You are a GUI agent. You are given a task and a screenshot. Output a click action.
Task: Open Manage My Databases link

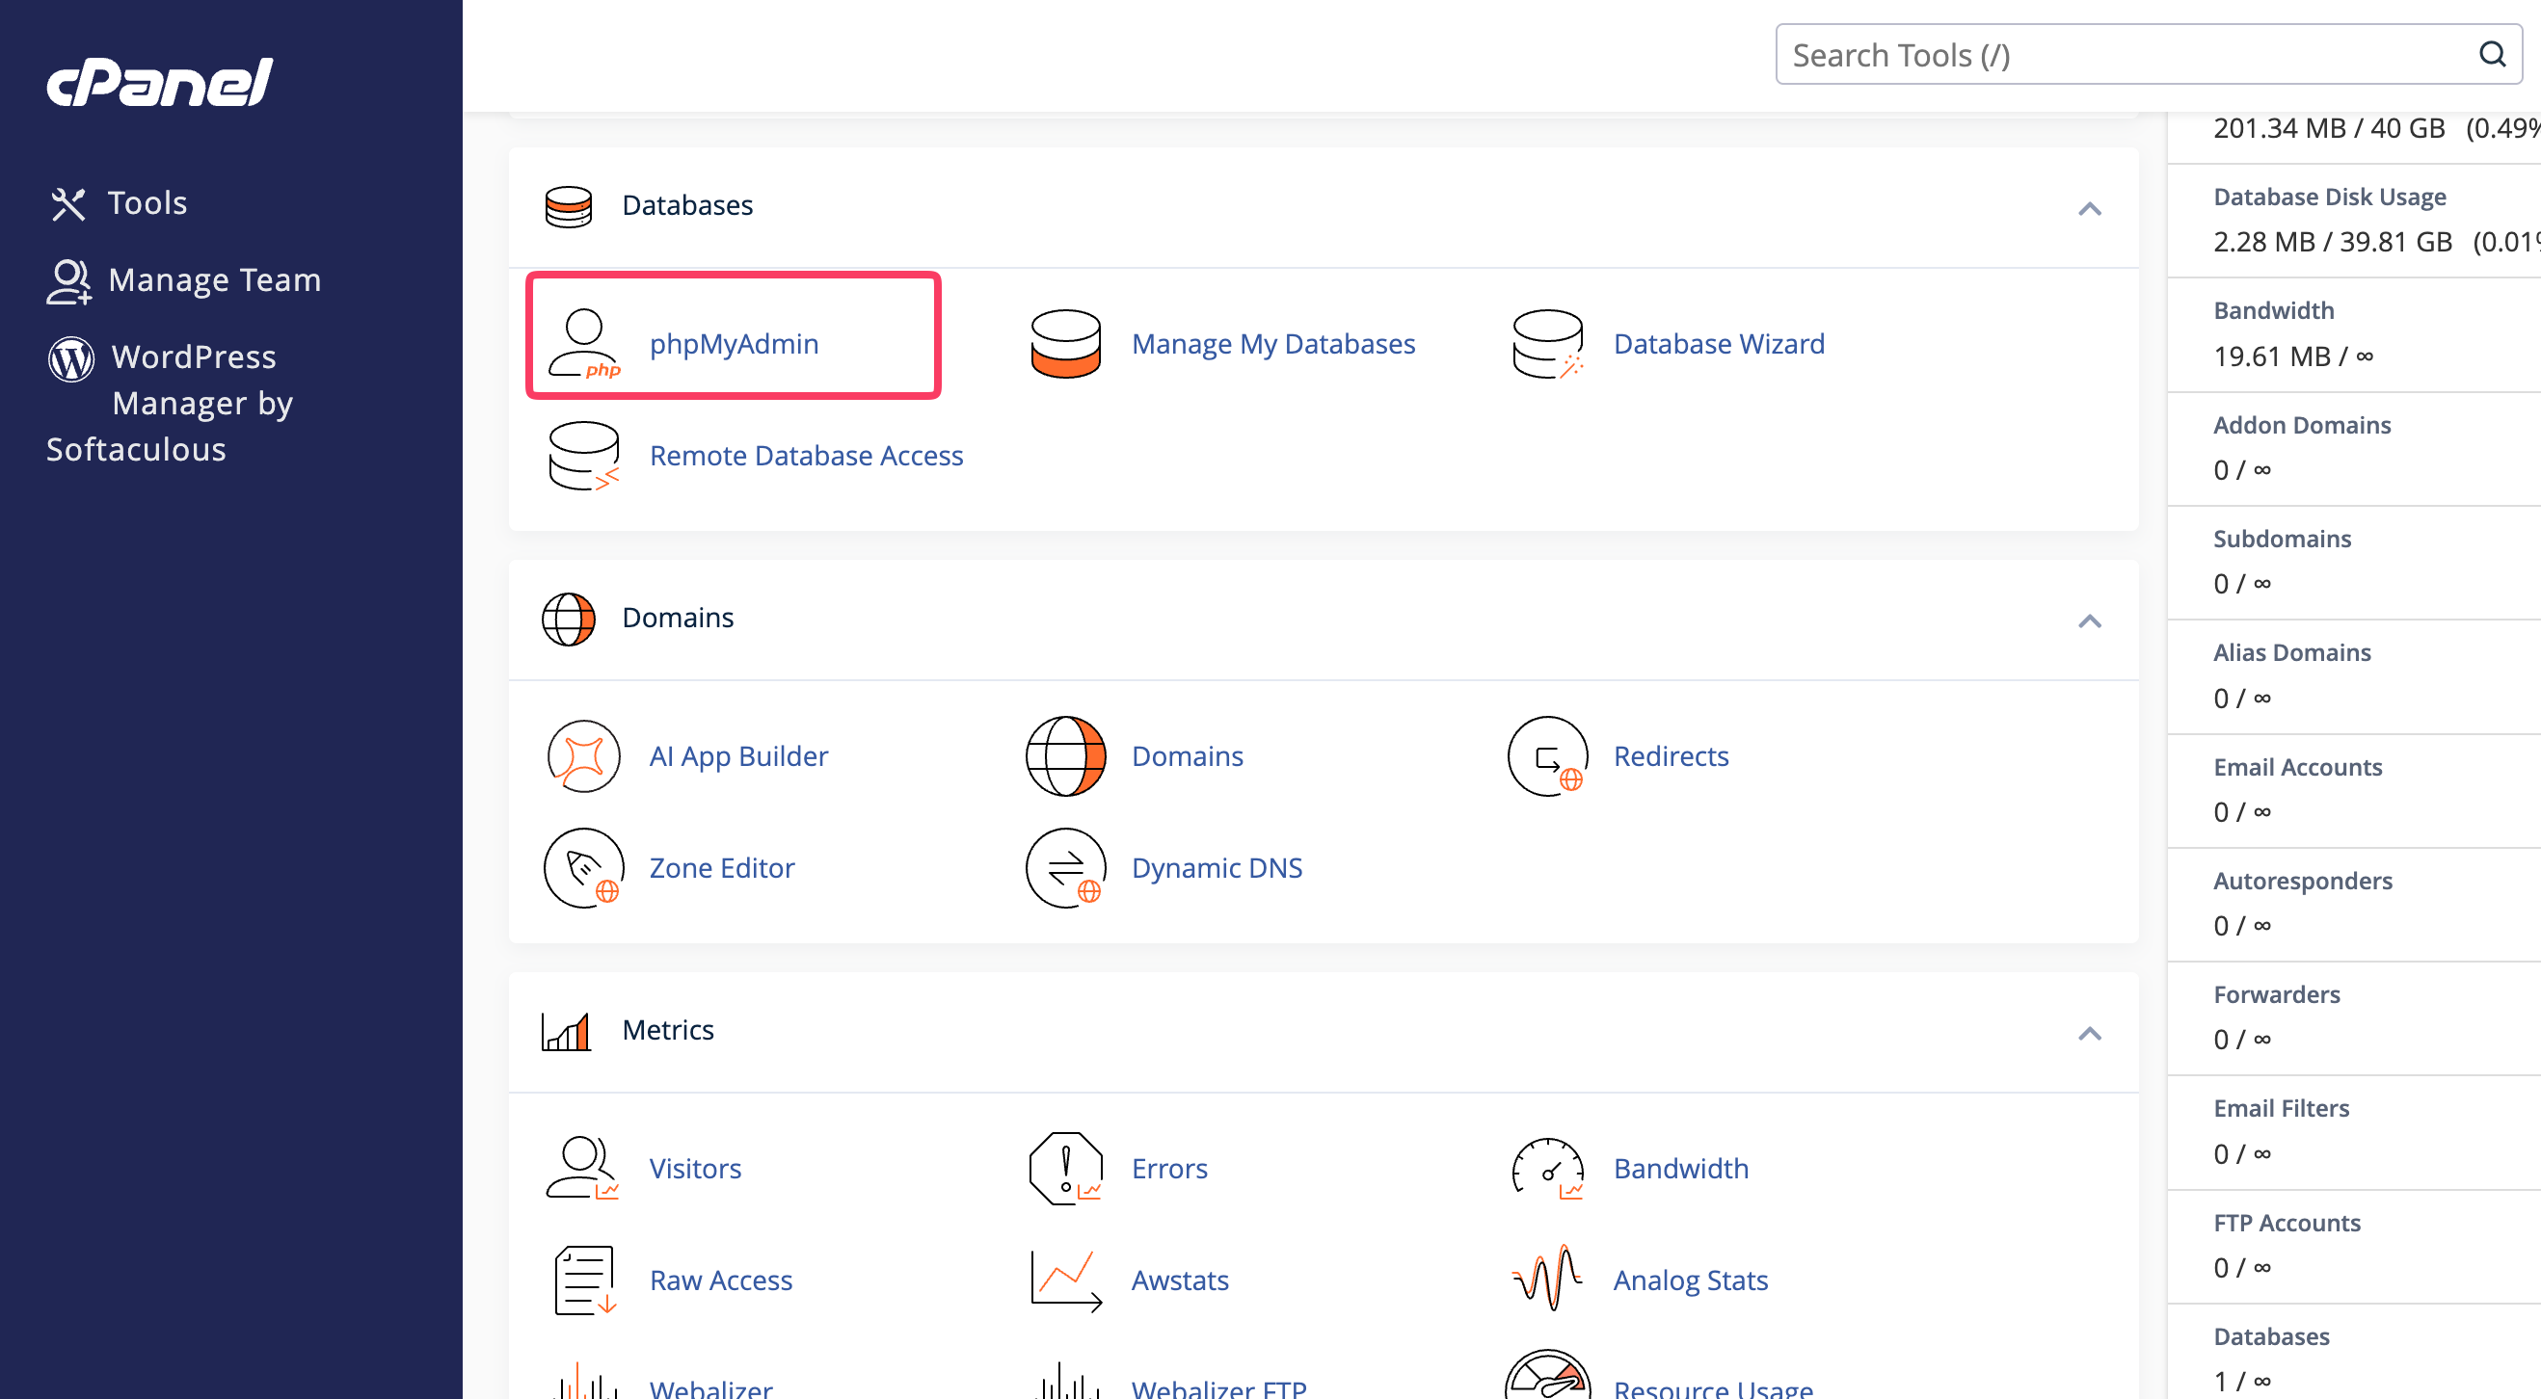(1273, 343)
